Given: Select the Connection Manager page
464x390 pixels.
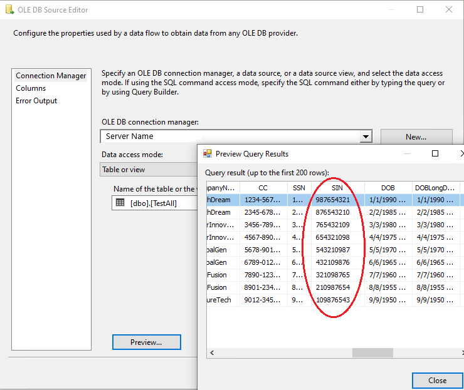Looking at the screenshot, I should tap(51, 76).
